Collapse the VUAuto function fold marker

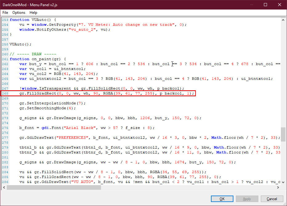pos(9,20)
